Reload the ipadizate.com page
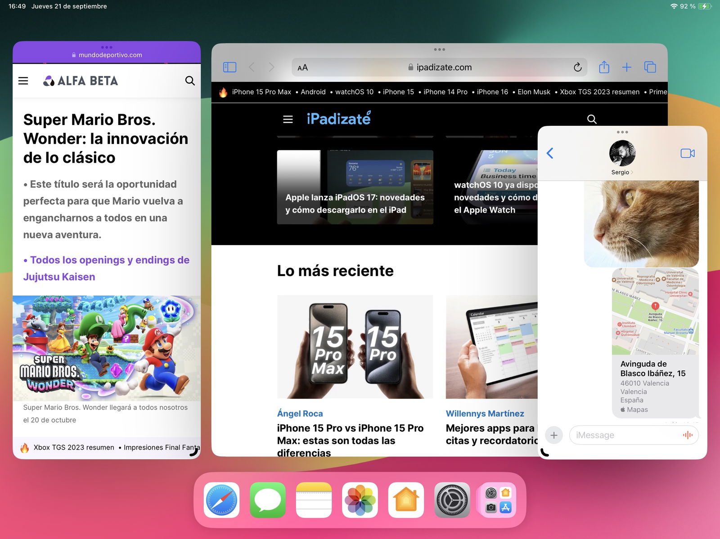 [578, 67]
